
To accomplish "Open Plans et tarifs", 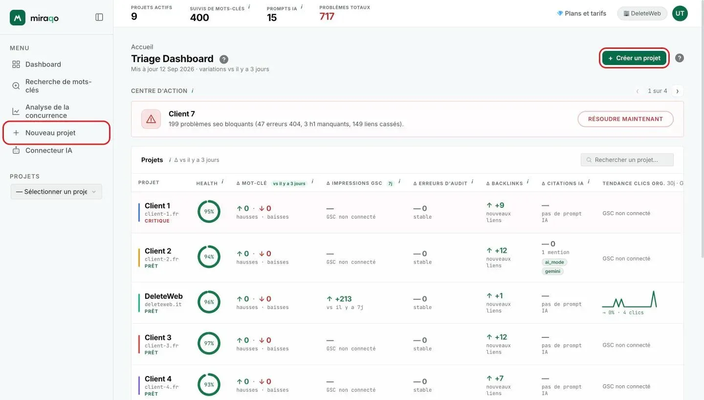I will (x=581, y=14).
